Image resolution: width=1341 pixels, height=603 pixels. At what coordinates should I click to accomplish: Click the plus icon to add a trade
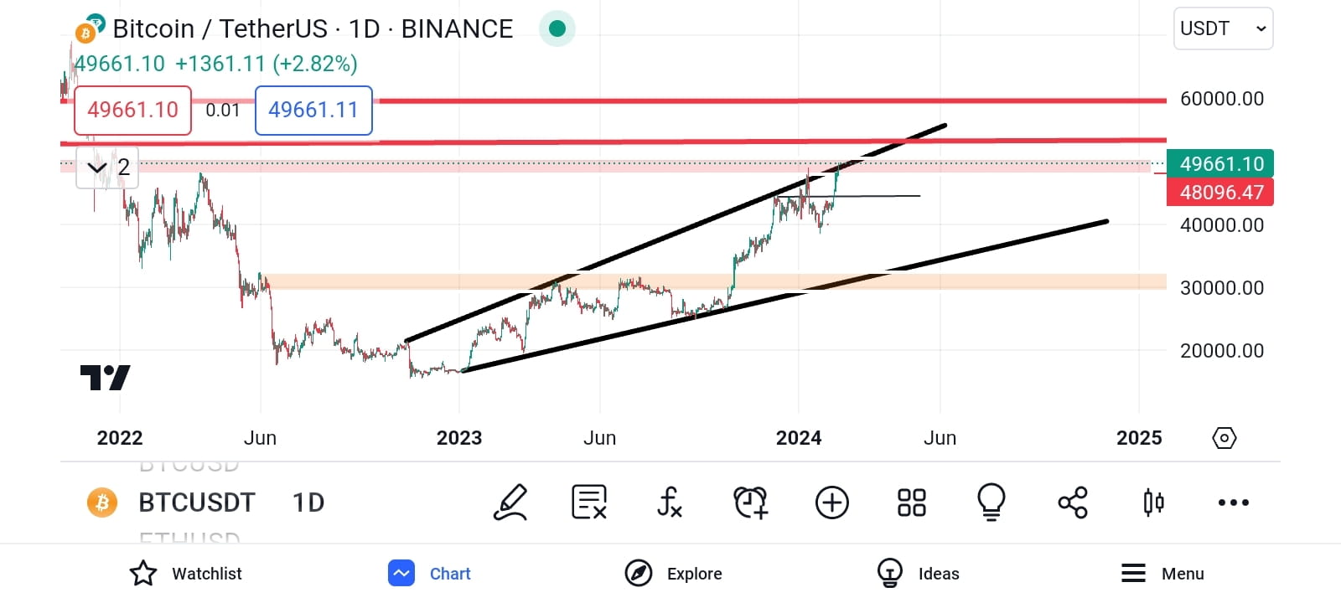tap(831, 502)
